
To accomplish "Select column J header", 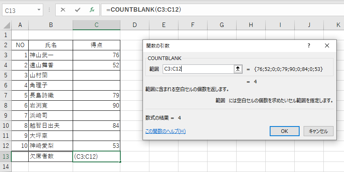I will [x=309, y=25].
